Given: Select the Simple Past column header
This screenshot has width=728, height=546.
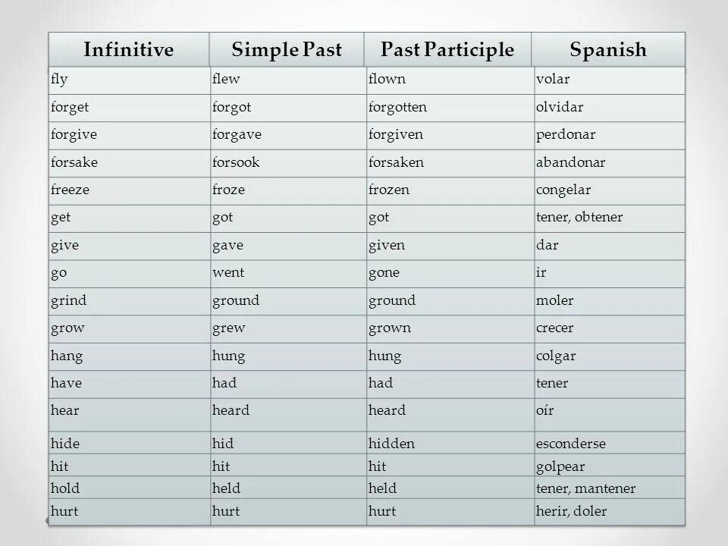Looking at the screenshot, I should click(x=287, y=50).
